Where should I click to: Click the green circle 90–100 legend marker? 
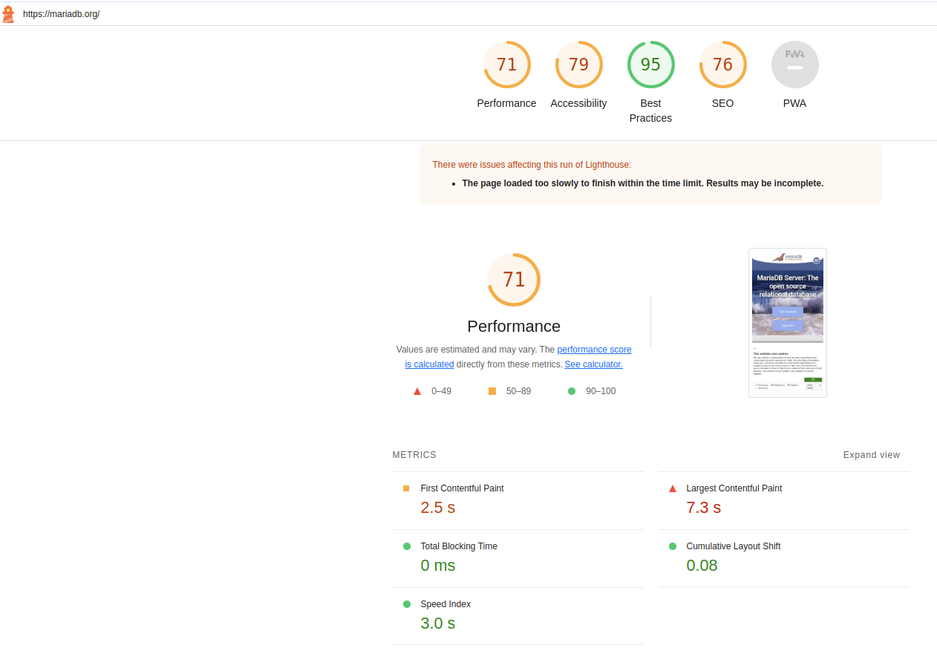(572, 391)
